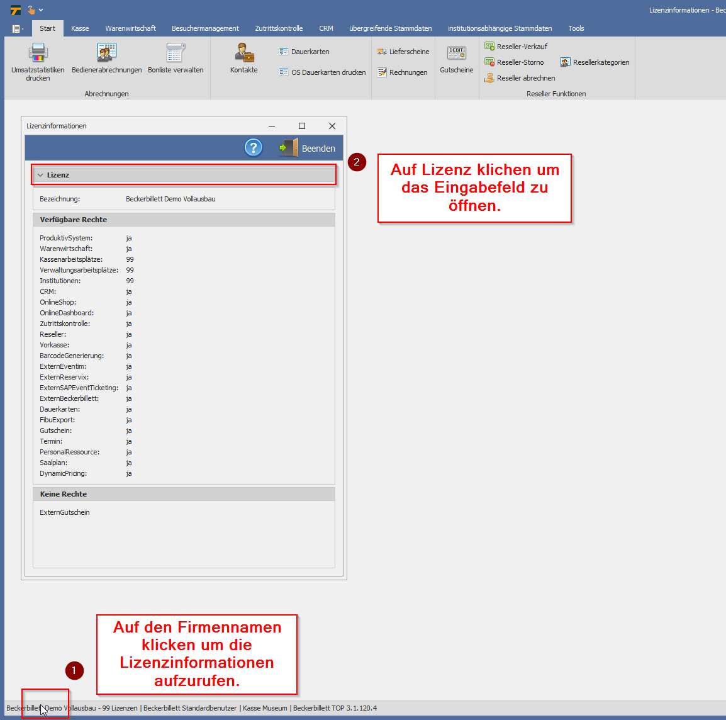Minimize the Lizenzinformationen window

coord(272,126)
